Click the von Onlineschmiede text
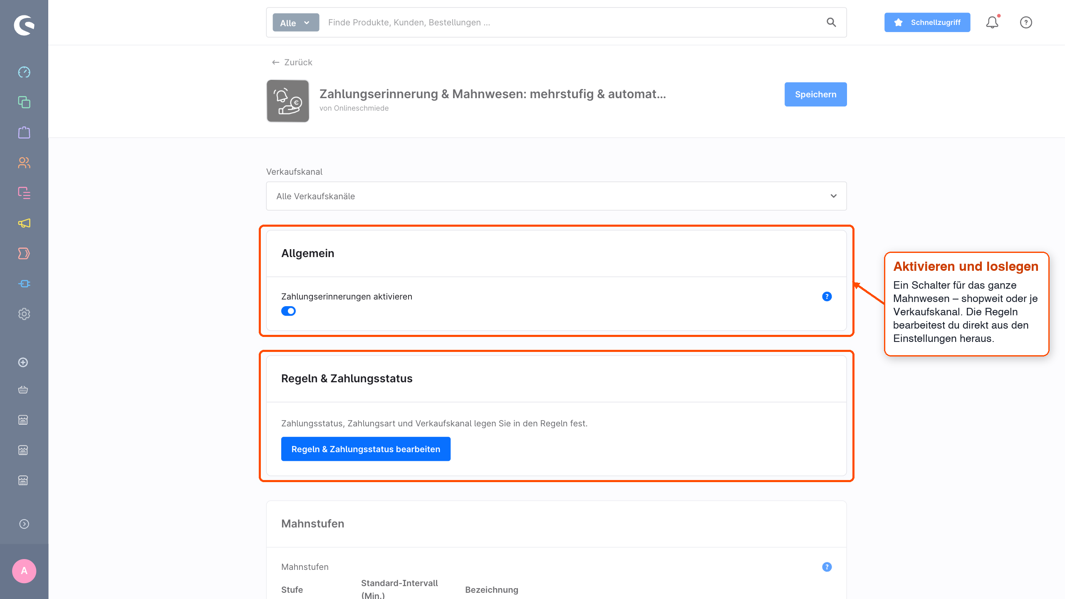The height and width of the screenshot is (599, 1065). (354, 108)
